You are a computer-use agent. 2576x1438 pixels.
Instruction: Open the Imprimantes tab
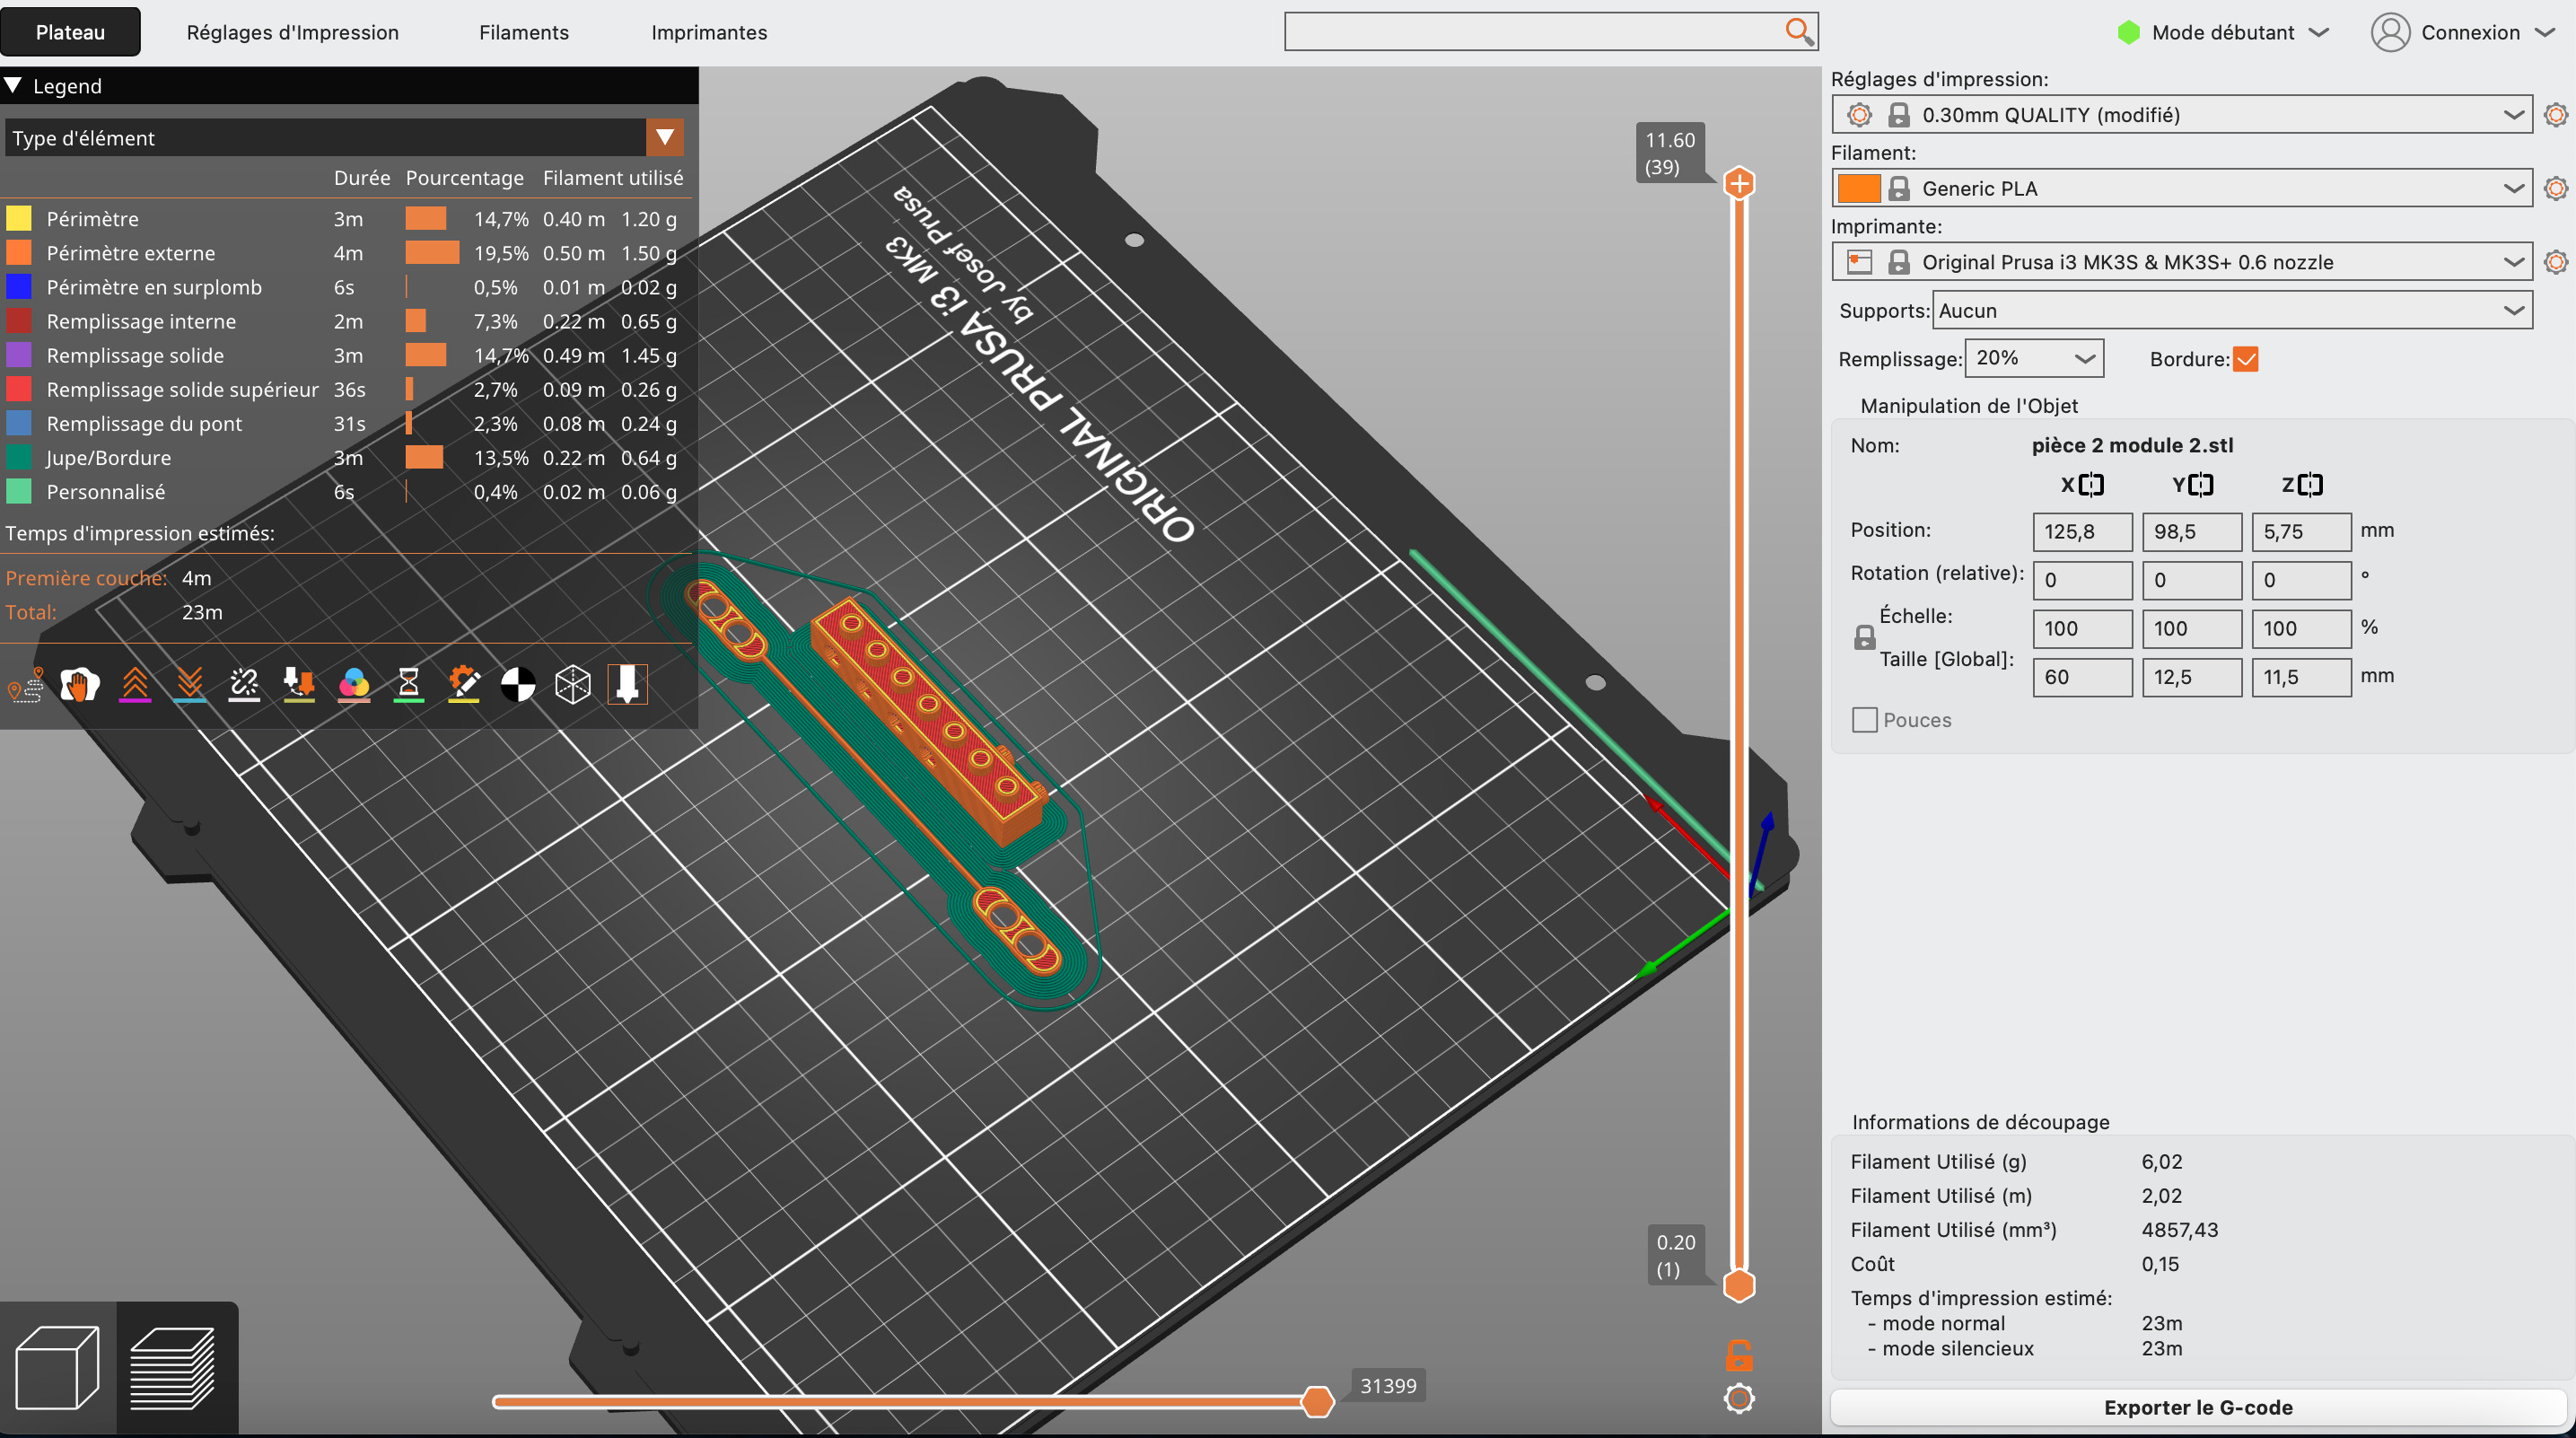click(709, 32)
